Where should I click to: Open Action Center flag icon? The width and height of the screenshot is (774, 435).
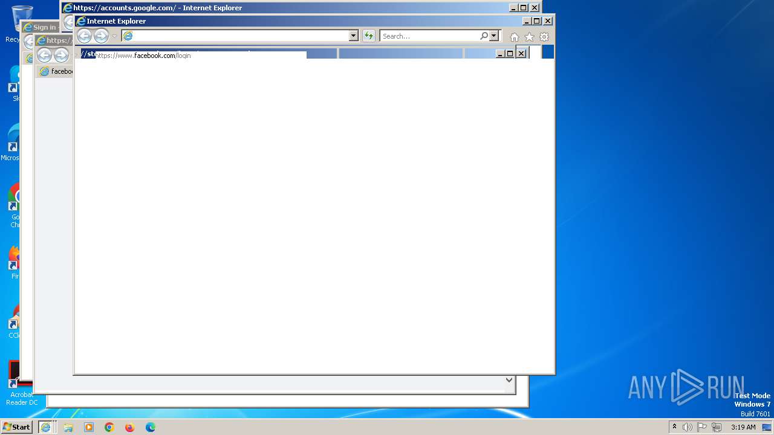702,427
